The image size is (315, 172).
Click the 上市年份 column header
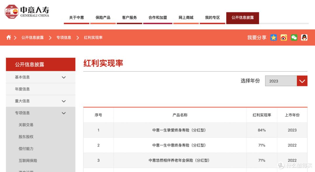(292, 115)
